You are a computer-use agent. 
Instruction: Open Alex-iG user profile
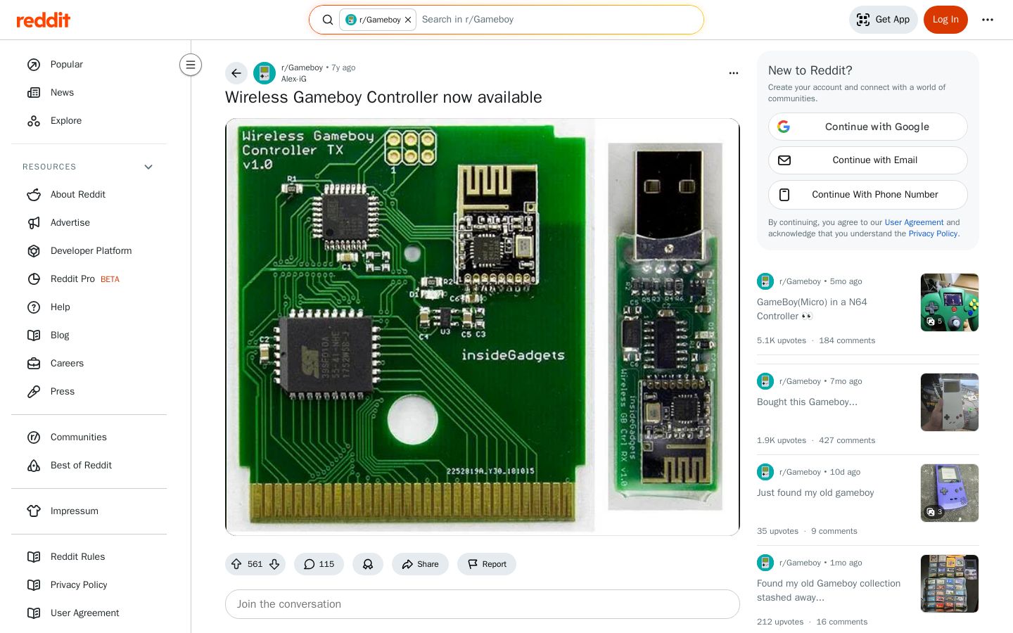coord(294,79)
